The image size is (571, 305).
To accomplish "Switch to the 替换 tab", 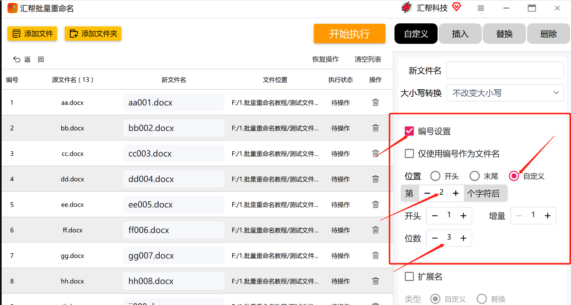I will click(504, 34).
